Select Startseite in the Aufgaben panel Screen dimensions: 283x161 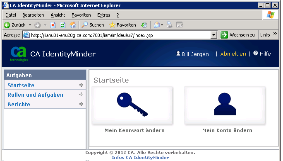pos(21,85)
